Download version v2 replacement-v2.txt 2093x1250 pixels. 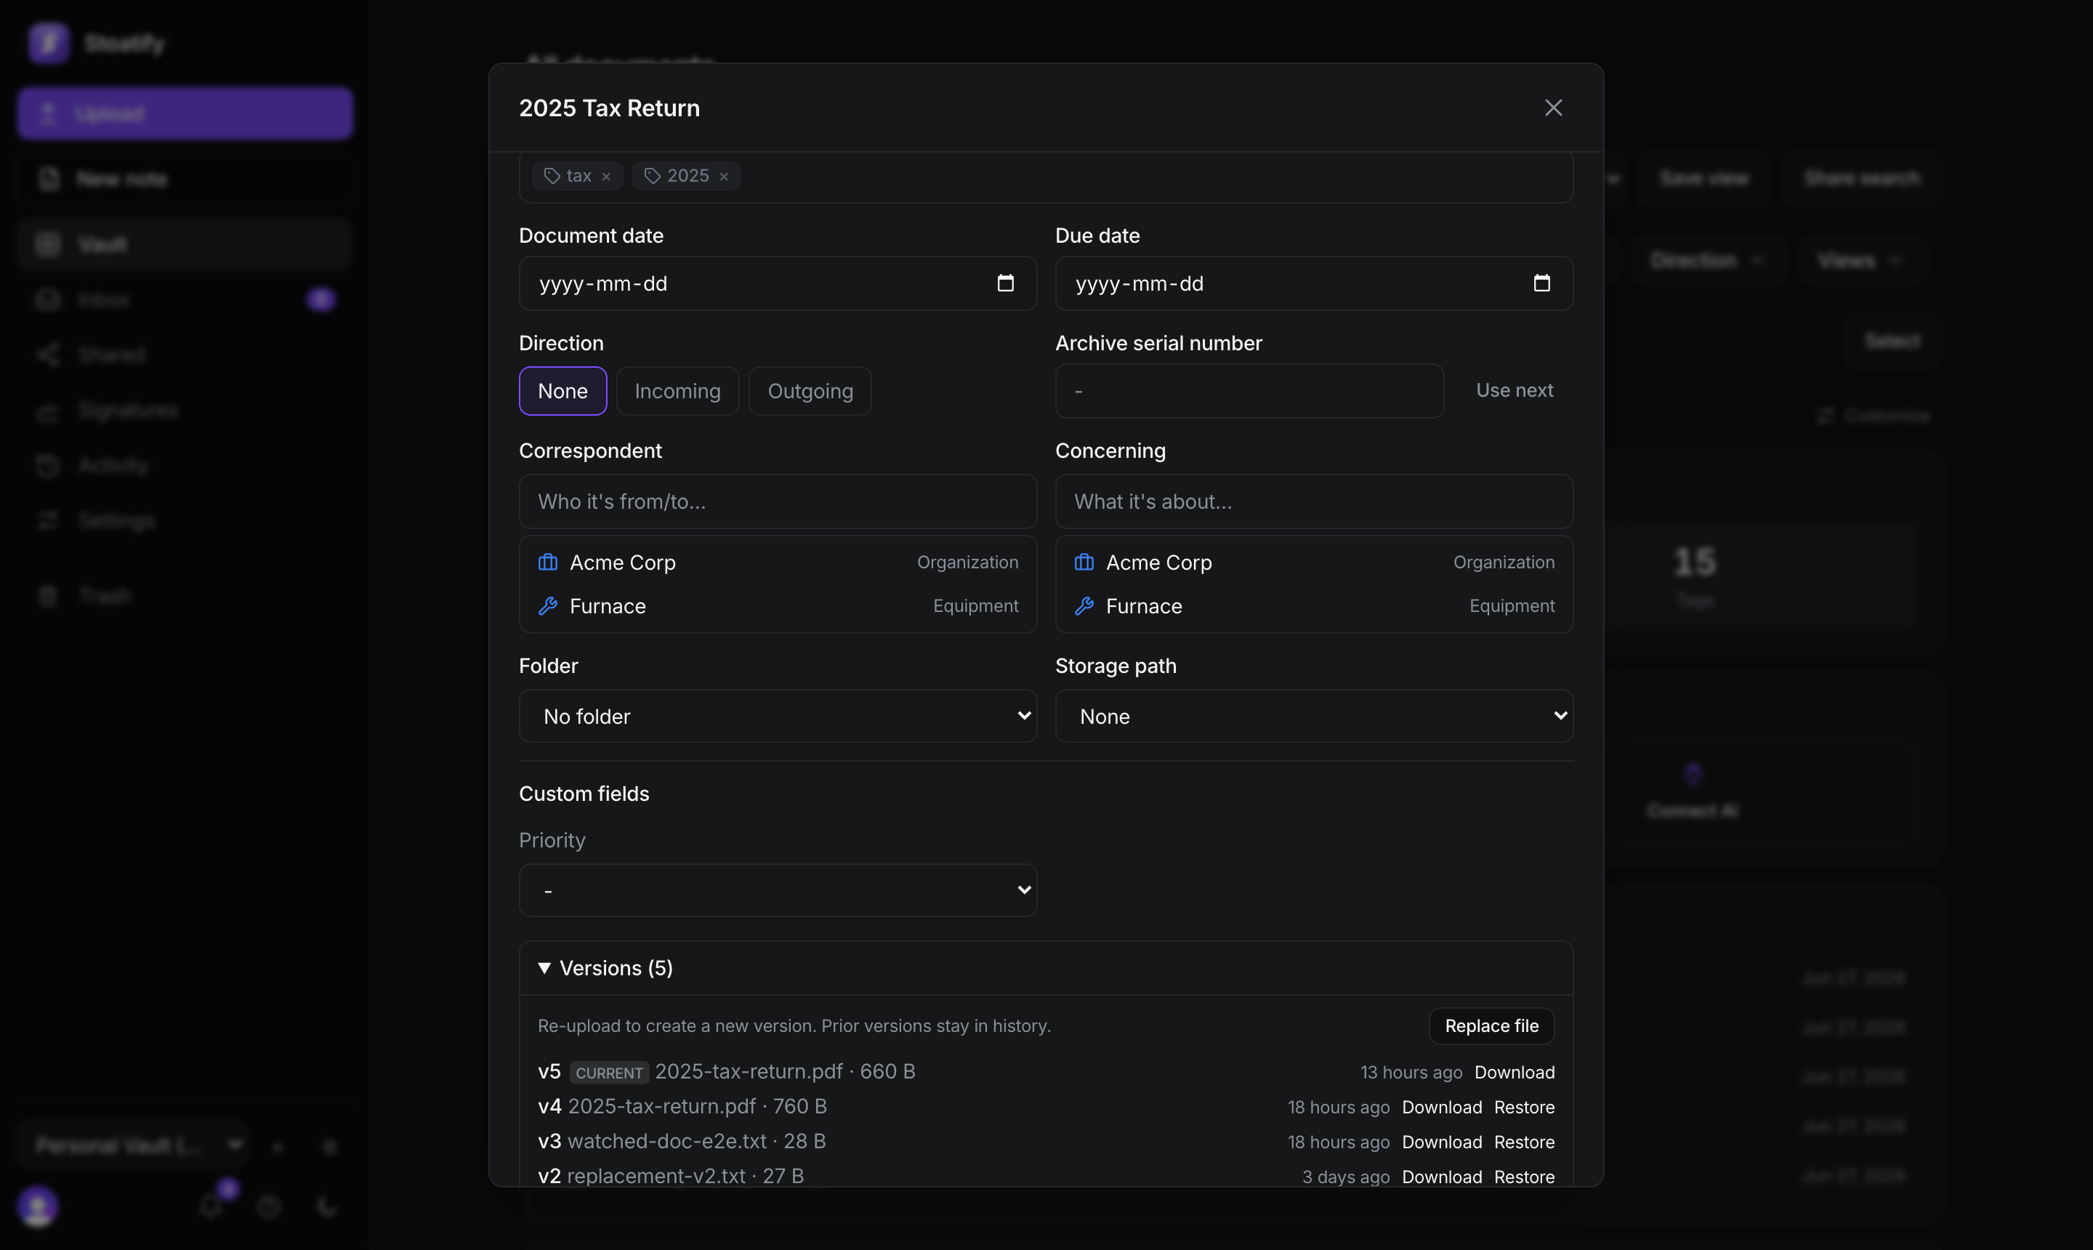(x=1441, y=1177)
